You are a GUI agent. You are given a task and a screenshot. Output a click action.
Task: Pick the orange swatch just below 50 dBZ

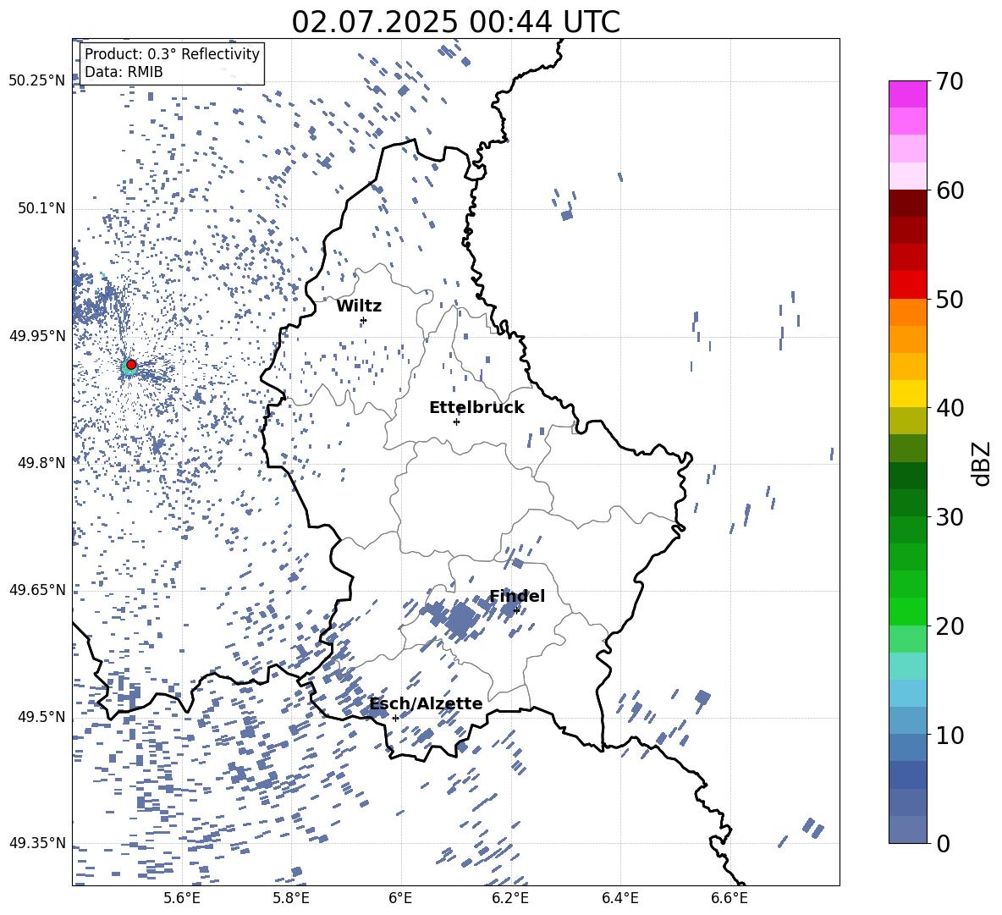pyautogui.click(x=907, y=312)
